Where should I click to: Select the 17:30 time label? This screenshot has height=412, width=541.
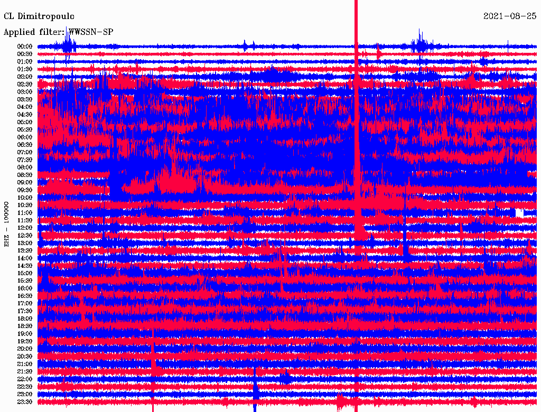(25, 311)
